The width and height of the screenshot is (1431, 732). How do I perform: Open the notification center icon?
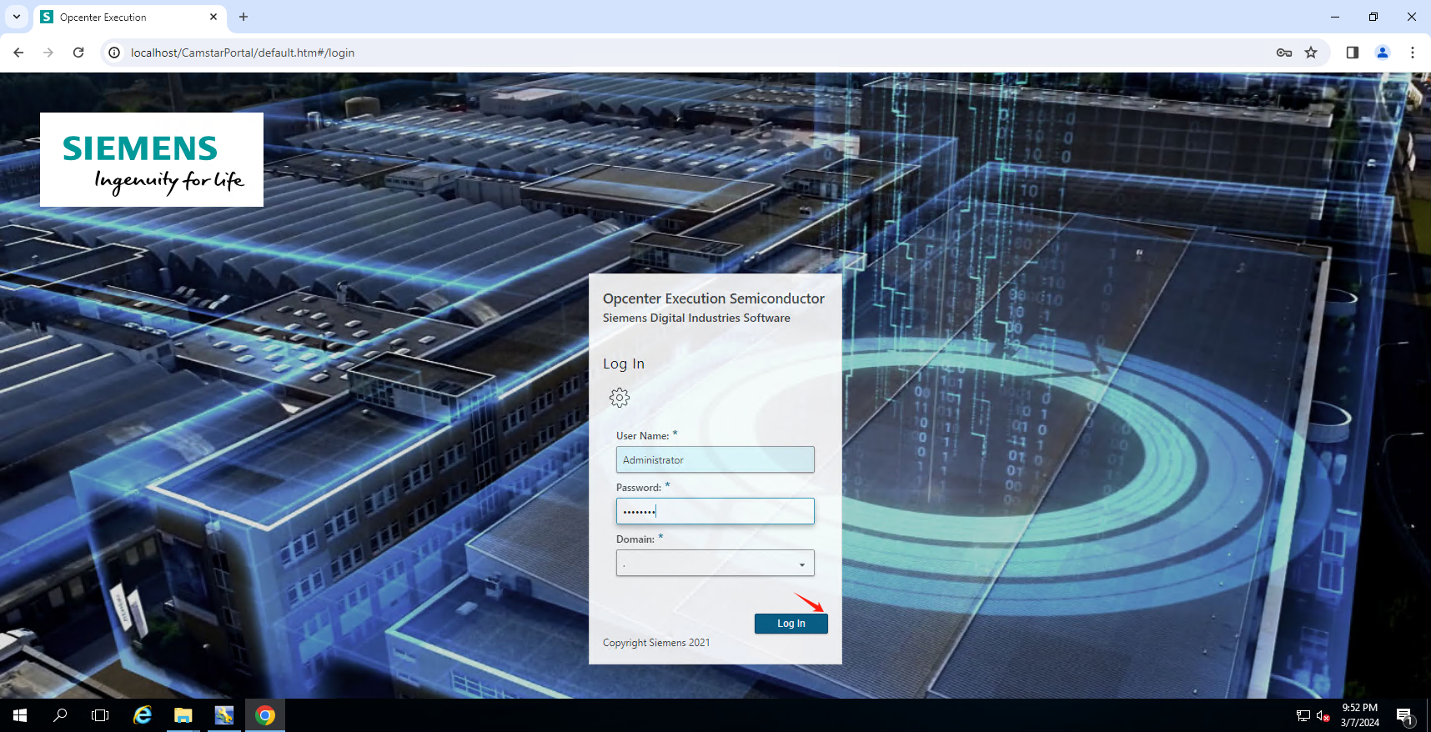tap(1405, 715)
